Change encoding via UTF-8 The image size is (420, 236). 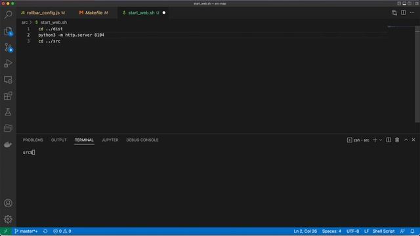point(352,231)
